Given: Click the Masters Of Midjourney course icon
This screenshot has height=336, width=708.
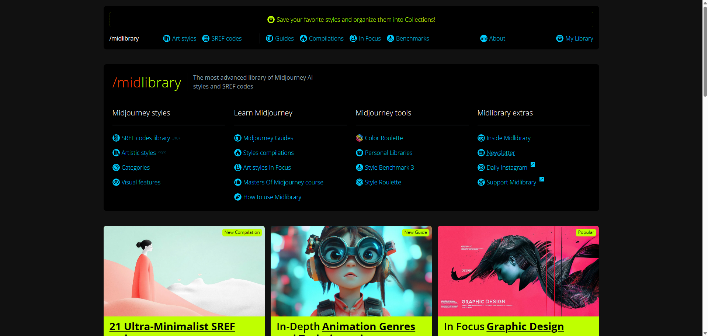Looking at the screenshot, I should (238, 182).
